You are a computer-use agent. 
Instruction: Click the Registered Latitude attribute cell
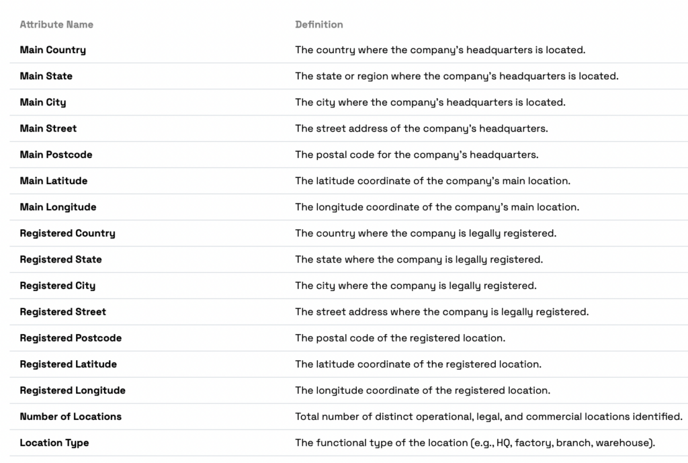pyautogui.click(x=69, y=364)
